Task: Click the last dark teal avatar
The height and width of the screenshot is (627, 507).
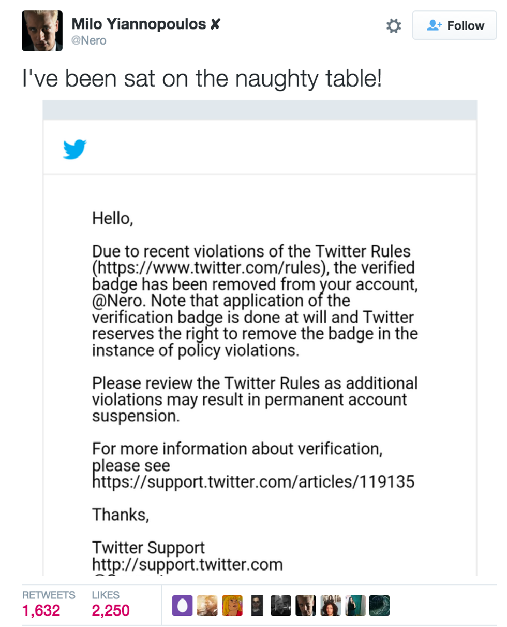Action: [379, 605]
